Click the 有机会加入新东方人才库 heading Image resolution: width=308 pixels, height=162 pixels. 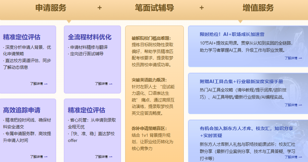pyautogui.click(x=246, y=132)
